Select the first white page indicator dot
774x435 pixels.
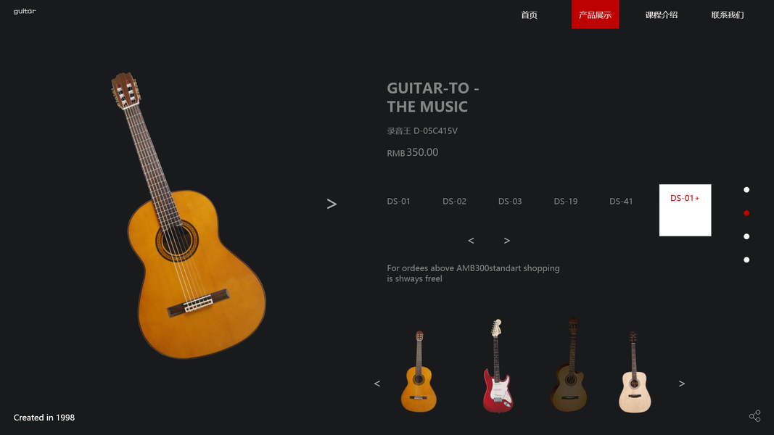[746, 190]
